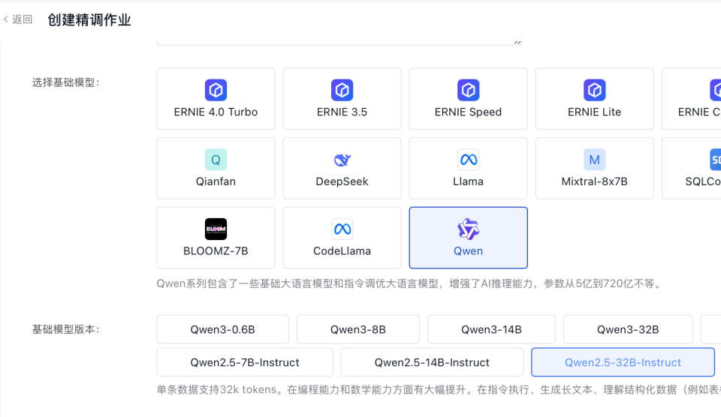The image size is (721, 417).
Task: Click the 选择基础模型 field label
Action: click(x=66, y=82)
